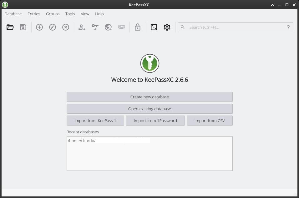This screenshot has width=299, height=198.
Task: Maximize the KeePassXC window
Action: (287, 5)
